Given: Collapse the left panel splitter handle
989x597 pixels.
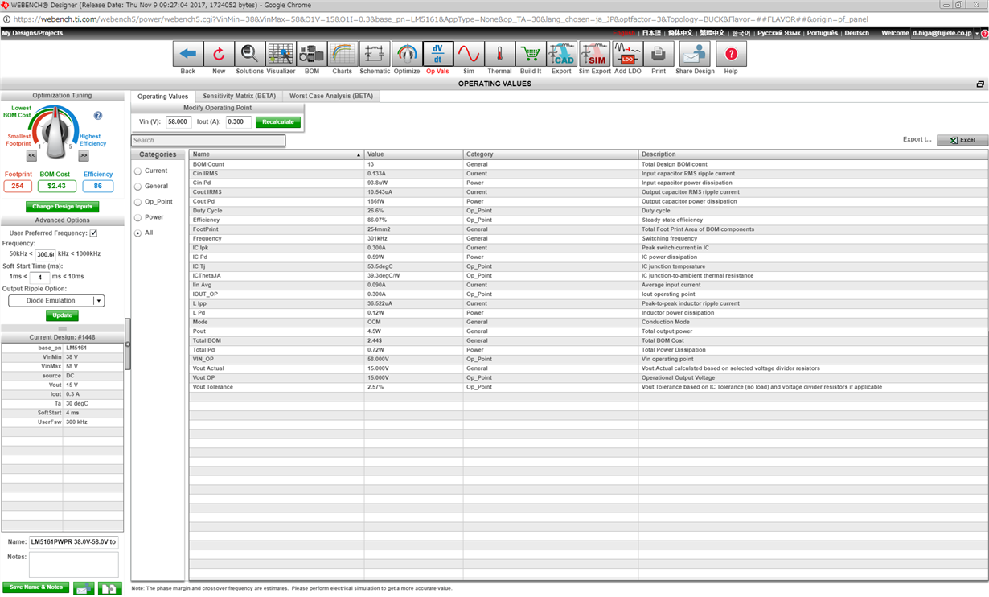Looking at the screenshot, I should tap(127, 344).
